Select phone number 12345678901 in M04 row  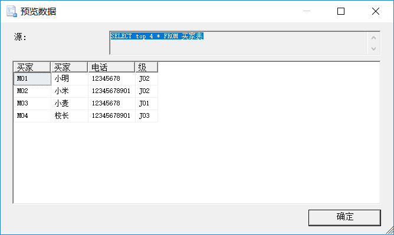[111, 115]
